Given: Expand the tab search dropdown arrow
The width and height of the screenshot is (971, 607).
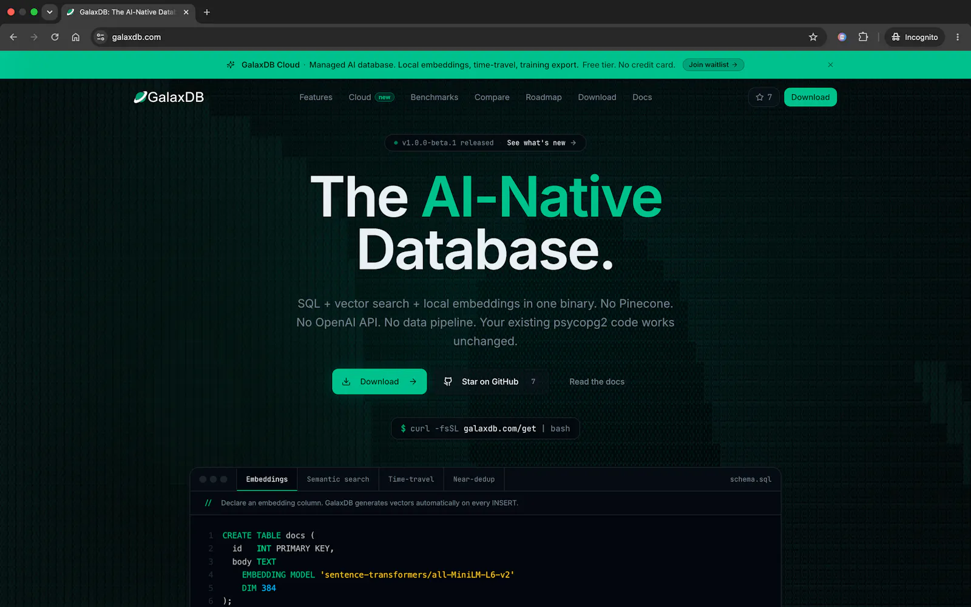Looking at the screenshot, I should tap(50, 12).
